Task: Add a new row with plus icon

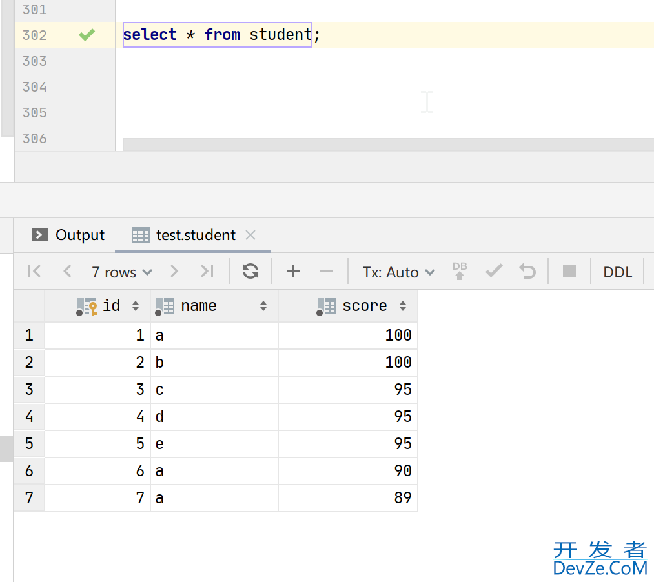Action: pyautogui.click(x=293, y=272)
